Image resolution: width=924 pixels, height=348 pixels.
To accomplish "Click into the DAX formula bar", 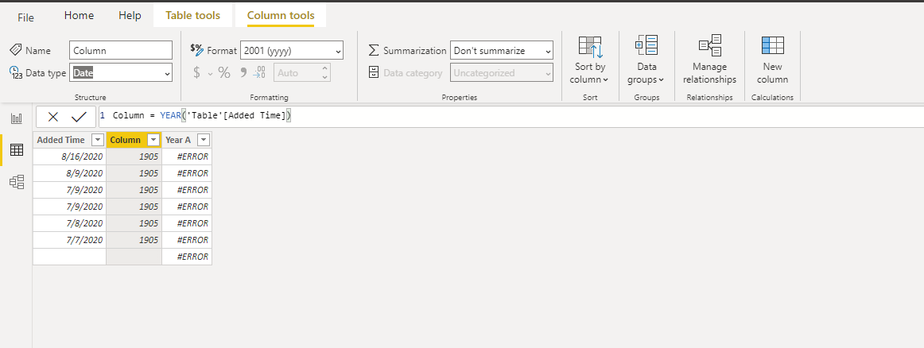I will coord(511,116).
